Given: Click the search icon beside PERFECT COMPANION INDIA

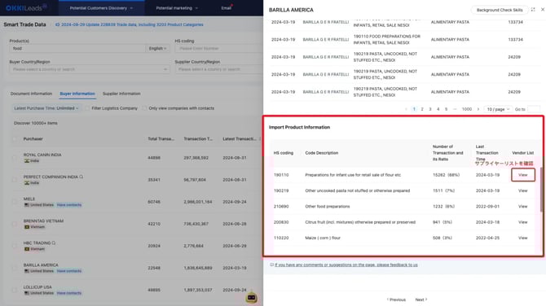Looking at the screenshot, I should tap(81, 177).
